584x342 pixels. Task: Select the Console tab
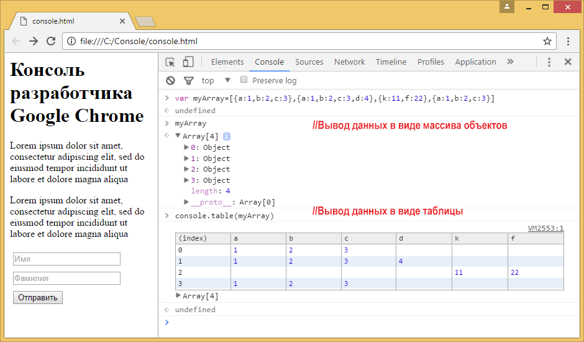tap(269, 62)
